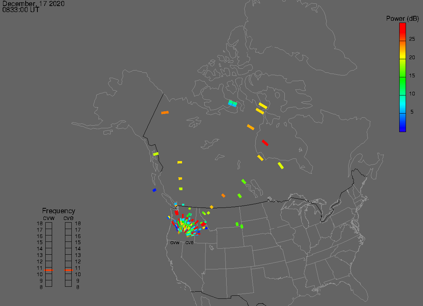The image size is (423, 306).
Task: Click the yellow band of Power color bar
Action: click(x=403, y=57)
